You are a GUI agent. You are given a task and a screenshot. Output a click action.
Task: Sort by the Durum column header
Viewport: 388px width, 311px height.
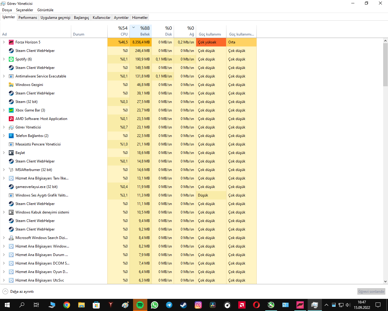coord(89,31)
